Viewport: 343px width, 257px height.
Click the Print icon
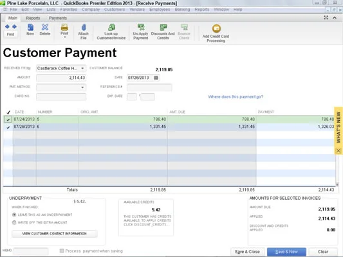click(x=64, y=28)
